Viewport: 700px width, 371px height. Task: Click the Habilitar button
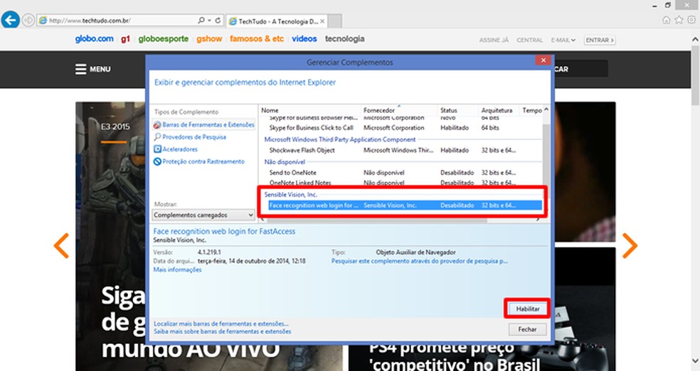528,308
